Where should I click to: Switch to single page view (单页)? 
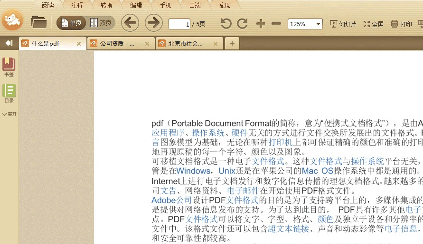click(71, 23)
